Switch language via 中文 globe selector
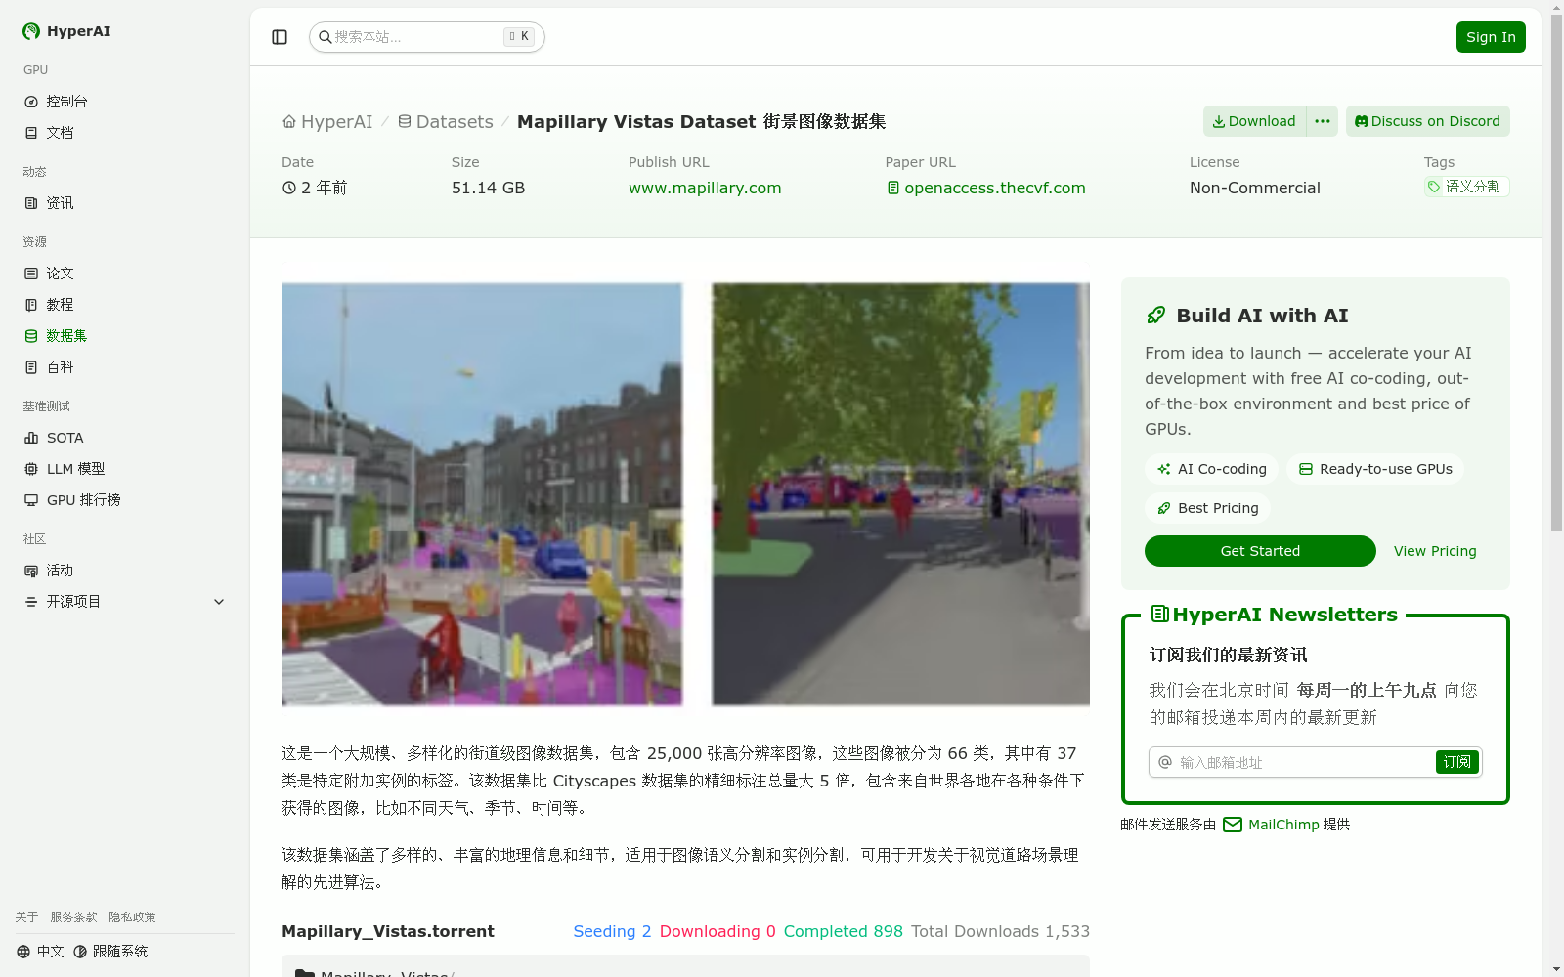1564x977 pixels. 40,952
